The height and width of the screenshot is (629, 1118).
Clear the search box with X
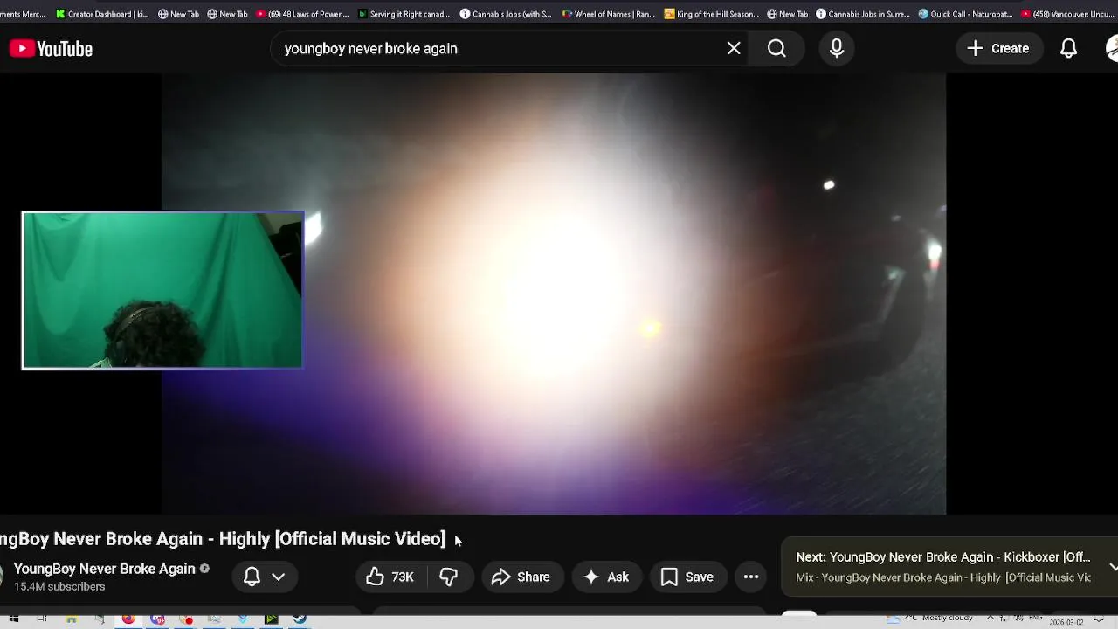coord(734,49)
